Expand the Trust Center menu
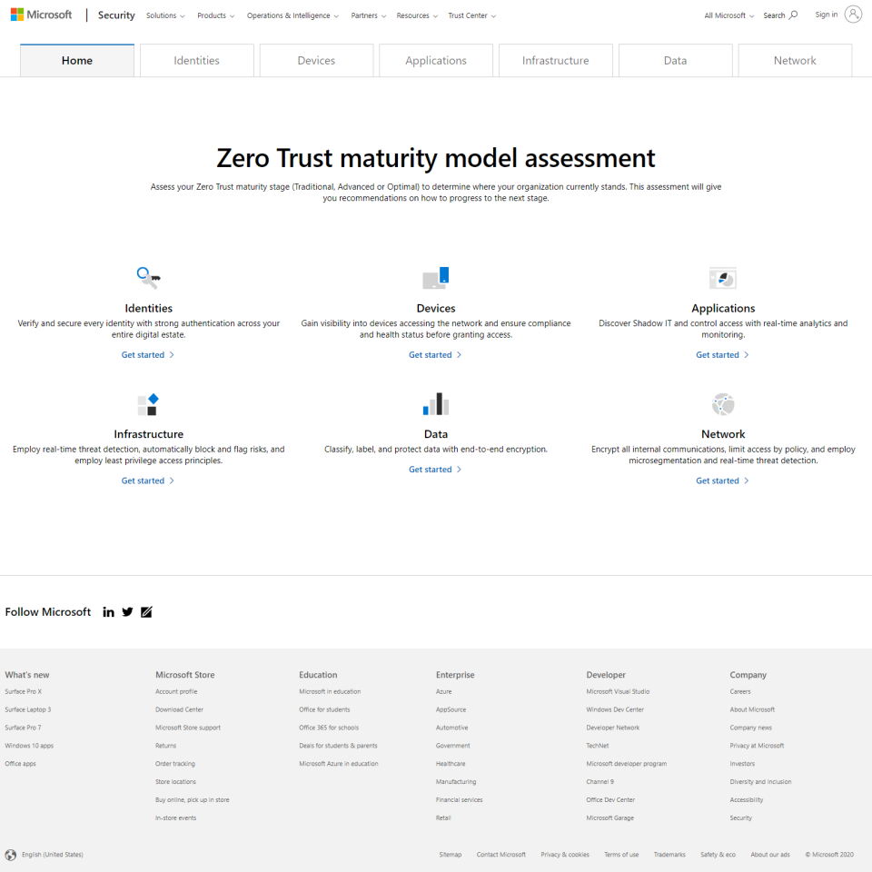 pyautogui.click(x=471, y=15)
